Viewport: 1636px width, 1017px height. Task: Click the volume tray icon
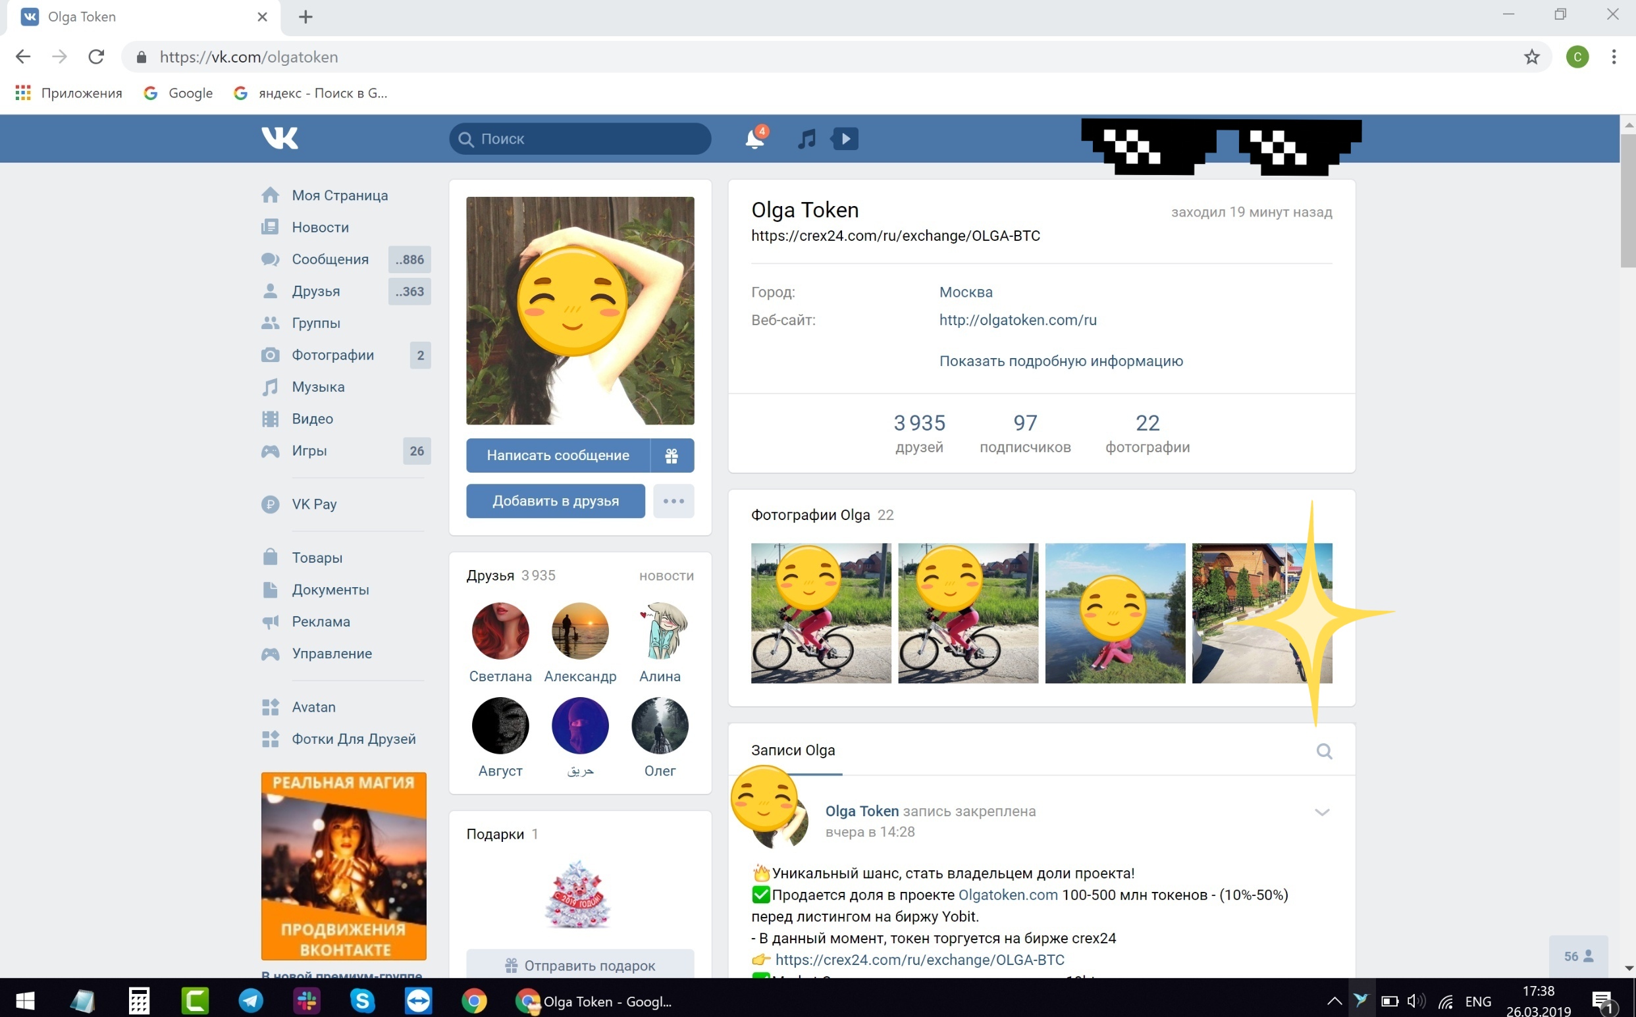click(x=1415, y=1001)
